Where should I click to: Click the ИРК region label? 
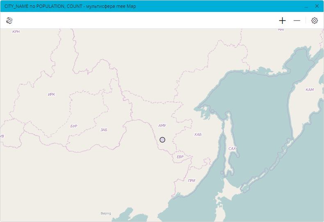51,95
